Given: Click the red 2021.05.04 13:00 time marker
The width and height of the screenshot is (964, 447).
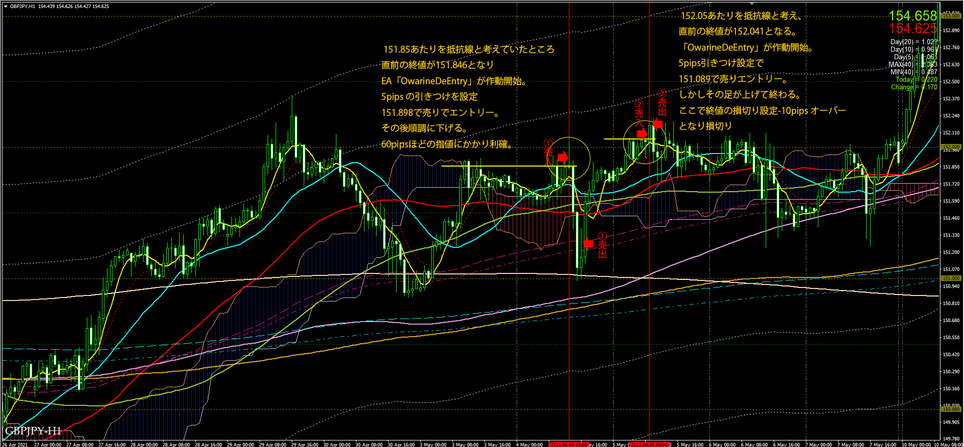Looking at the screenshot, I should tap(569, 444).
